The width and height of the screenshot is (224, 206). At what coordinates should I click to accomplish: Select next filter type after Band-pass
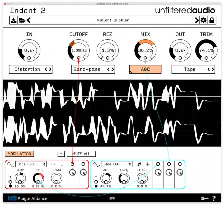[113, 70]
